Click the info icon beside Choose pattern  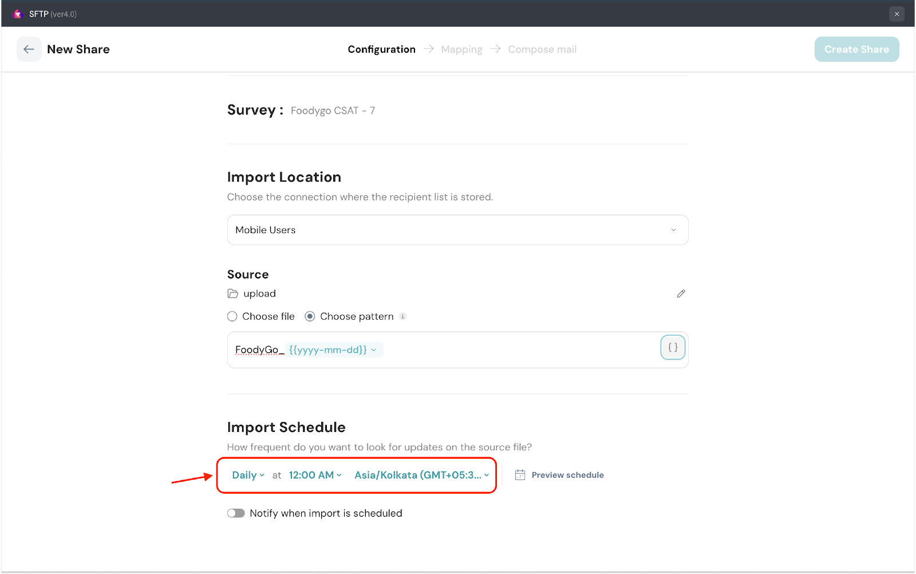coord(403,317)
